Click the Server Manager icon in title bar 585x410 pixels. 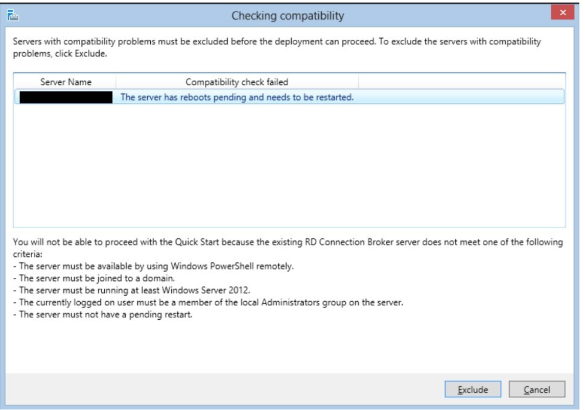click(x=13, y=15)
